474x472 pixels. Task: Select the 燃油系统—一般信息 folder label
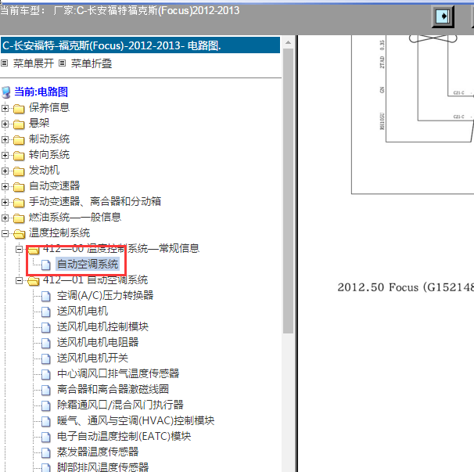point(75,218)
